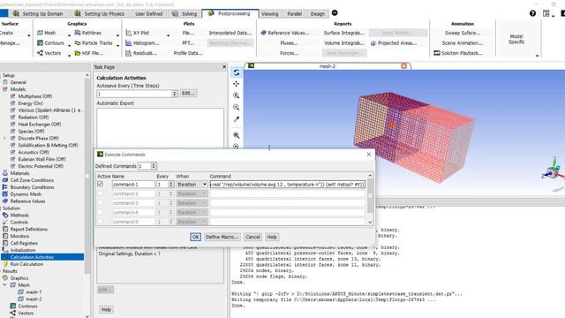Select the zoom in tool
This screenshot has width=565, height=318.
[237, 95]
